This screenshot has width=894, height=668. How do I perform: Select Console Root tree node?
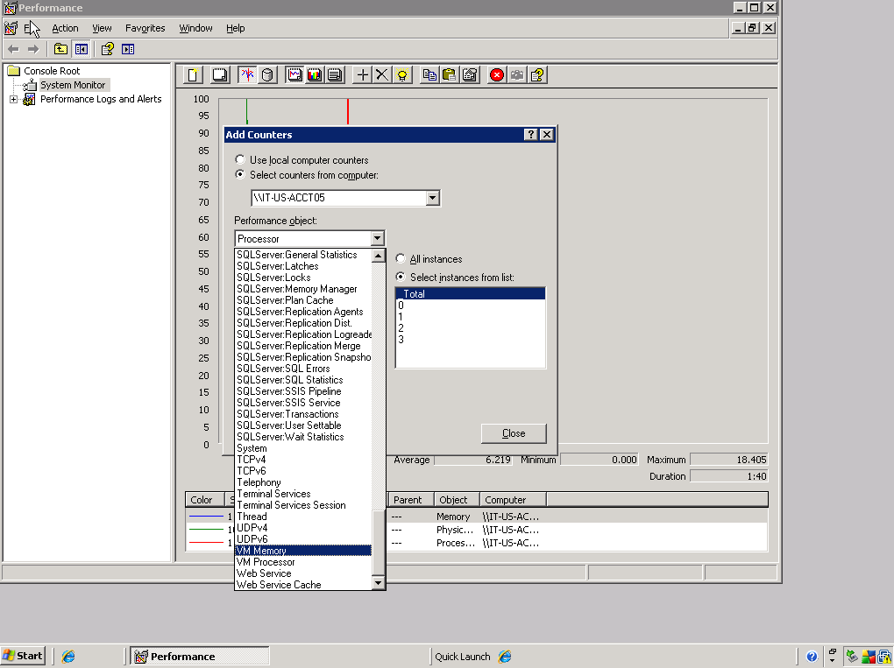coord(52,71)
